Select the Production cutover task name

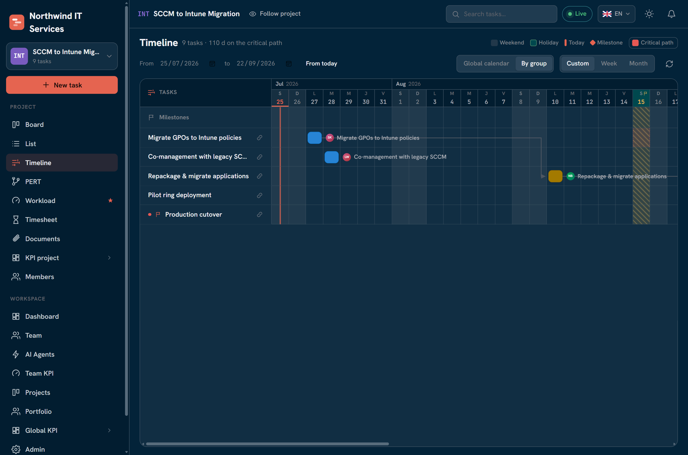(193, 214)
